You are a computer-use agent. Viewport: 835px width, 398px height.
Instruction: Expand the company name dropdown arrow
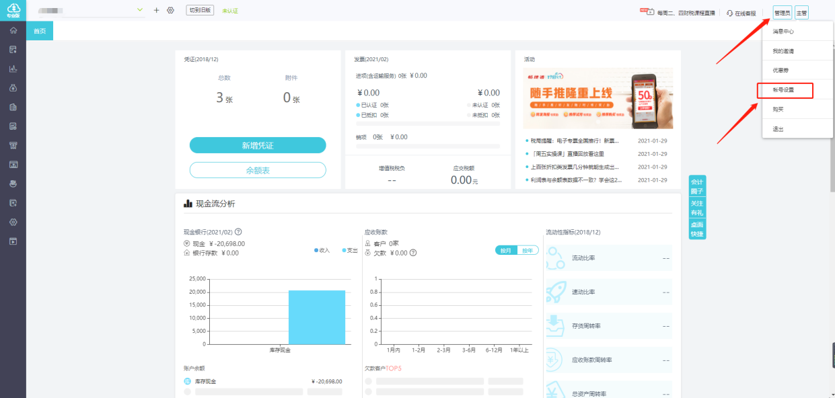click(x=140, y=9)
